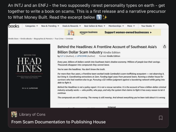This screenshot has height=132, width=176.
Task: Open the Memberships menu
Action: tap(116, 26)
